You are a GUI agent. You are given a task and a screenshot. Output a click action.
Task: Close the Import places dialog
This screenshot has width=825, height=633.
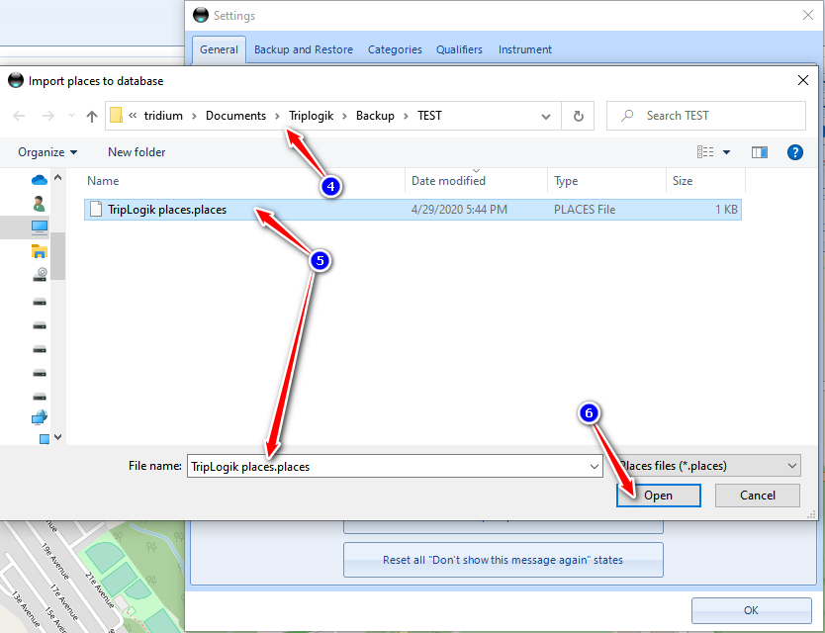click(x=803, y=80)
